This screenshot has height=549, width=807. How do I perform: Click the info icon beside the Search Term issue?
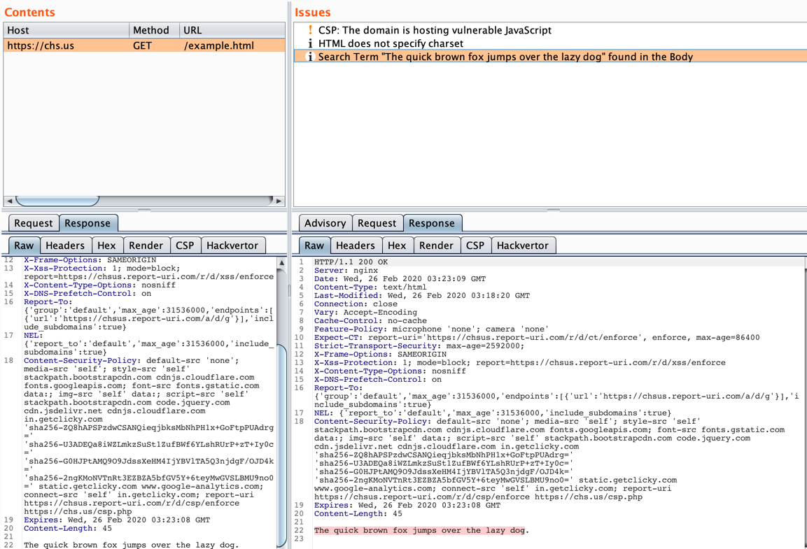pyautogui.click(x=310, y=57)
